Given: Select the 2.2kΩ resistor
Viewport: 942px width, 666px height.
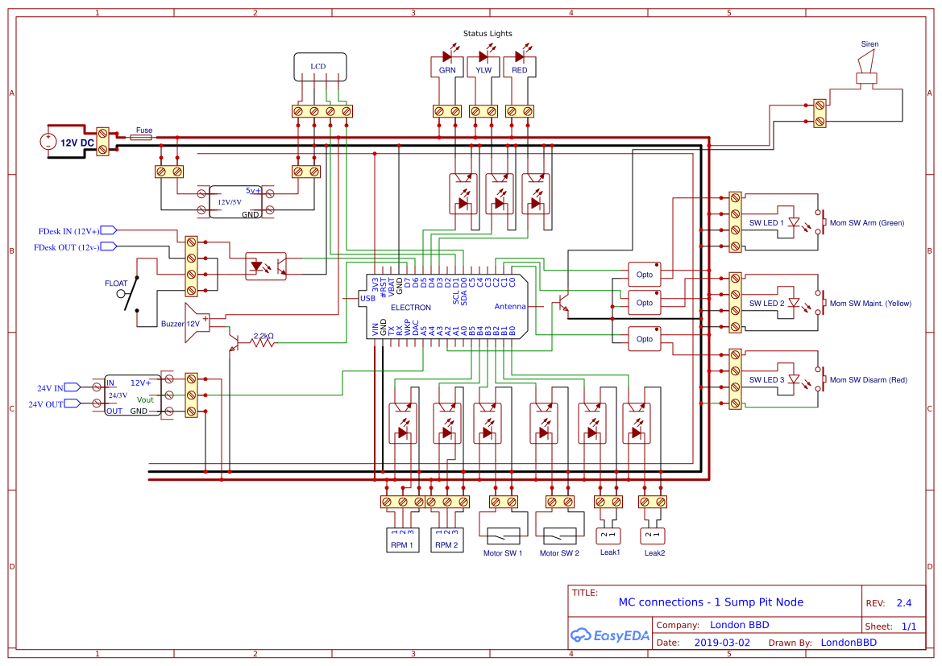Looking at the screenshot, I should click(x=262, y=342).
